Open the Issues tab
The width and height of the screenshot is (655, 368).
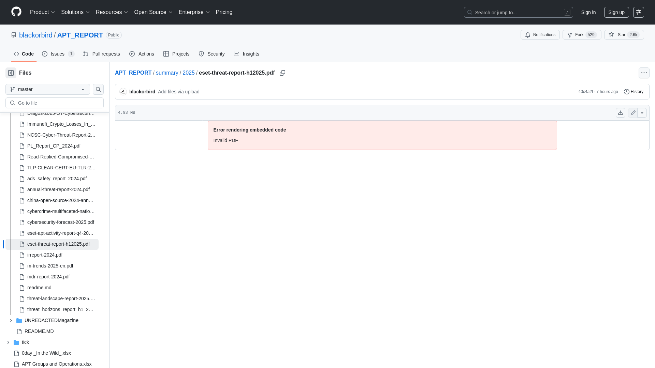[58, 54]
